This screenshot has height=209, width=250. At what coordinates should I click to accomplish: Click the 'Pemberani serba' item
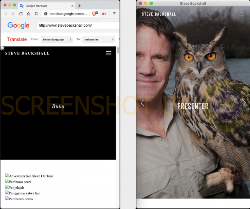(x=19, y=199)
